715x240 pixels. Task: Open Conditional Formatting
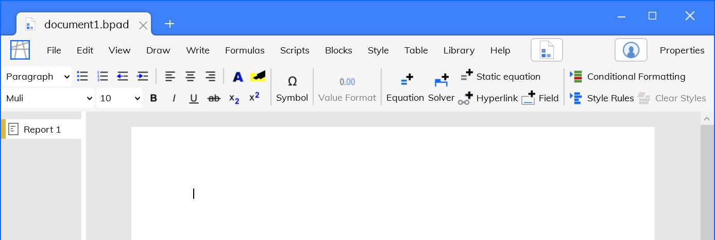(627, 77)
